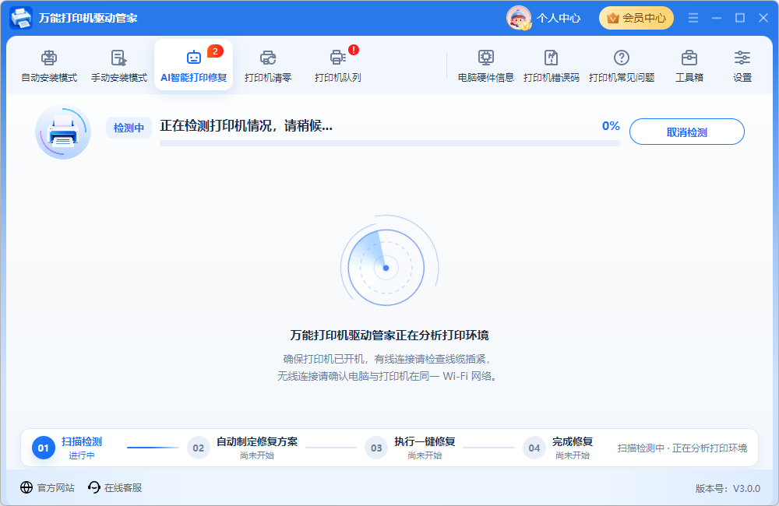The width and height of the screenshot is (779, 506).
Task: Open 打印机清零 tab
Action: coord(268,65)
